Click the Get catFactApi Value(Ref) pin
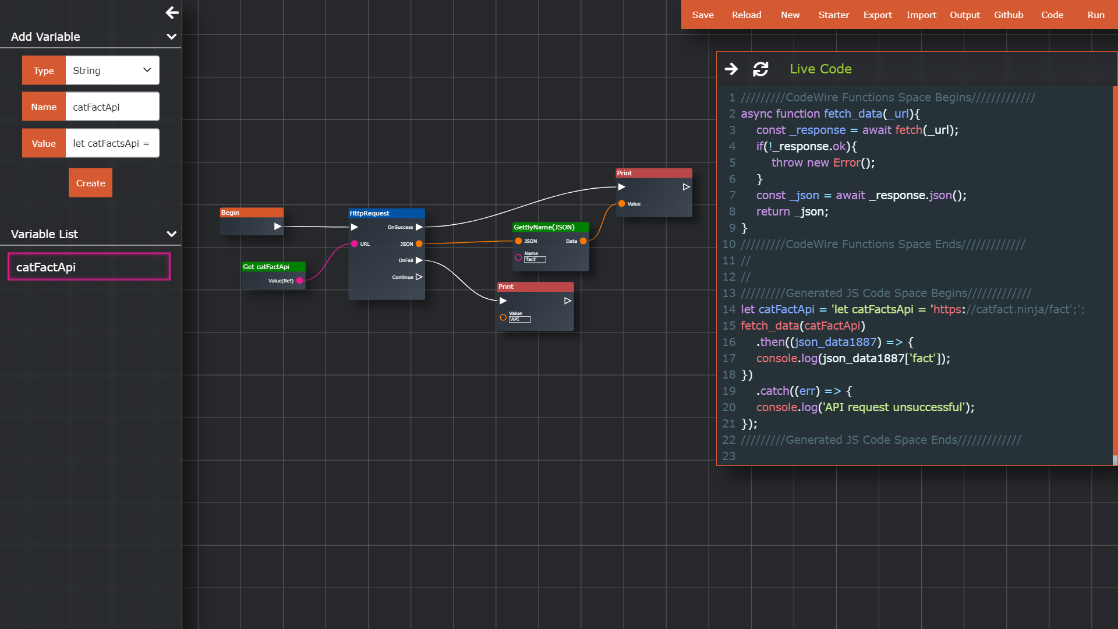Screen dimensions: 1118x629 click(x=299, y=281)
